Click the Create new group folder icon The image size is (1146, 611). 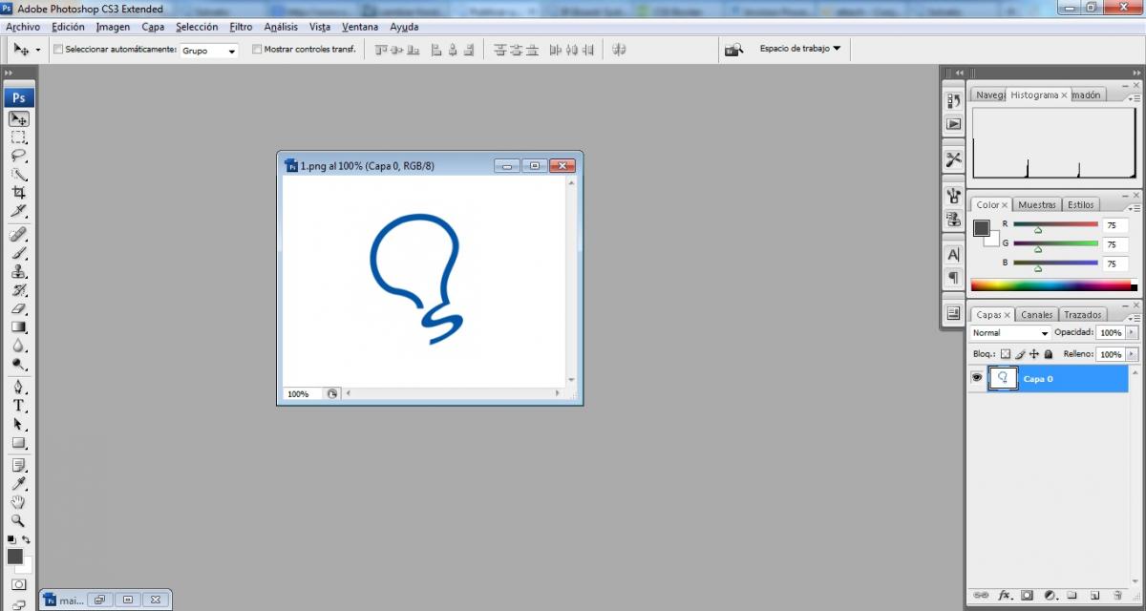tap(1072, 595)
